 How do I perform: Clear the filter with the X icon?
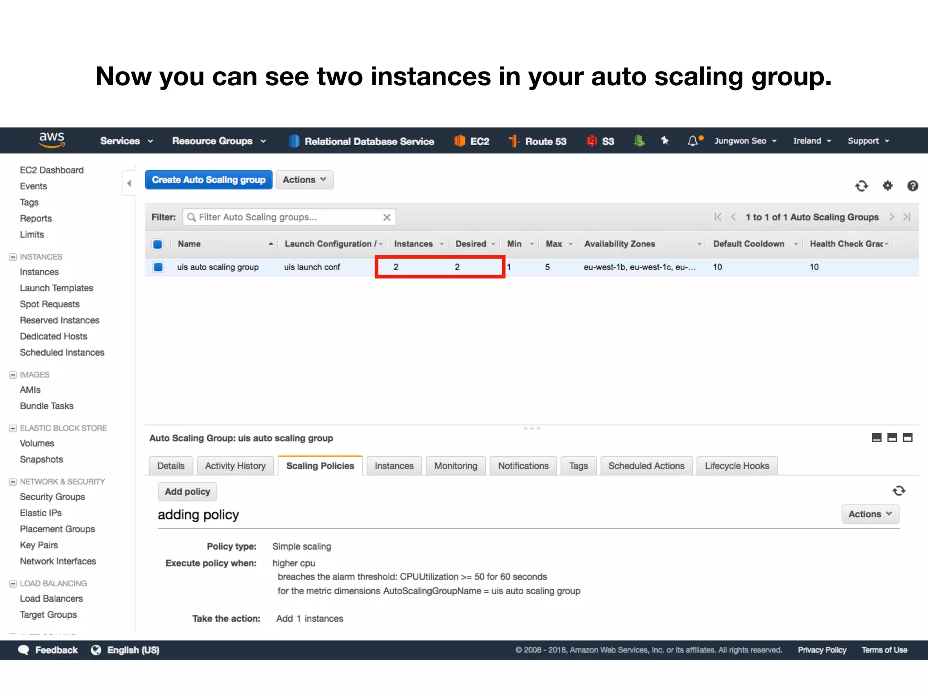coord(387,217)
